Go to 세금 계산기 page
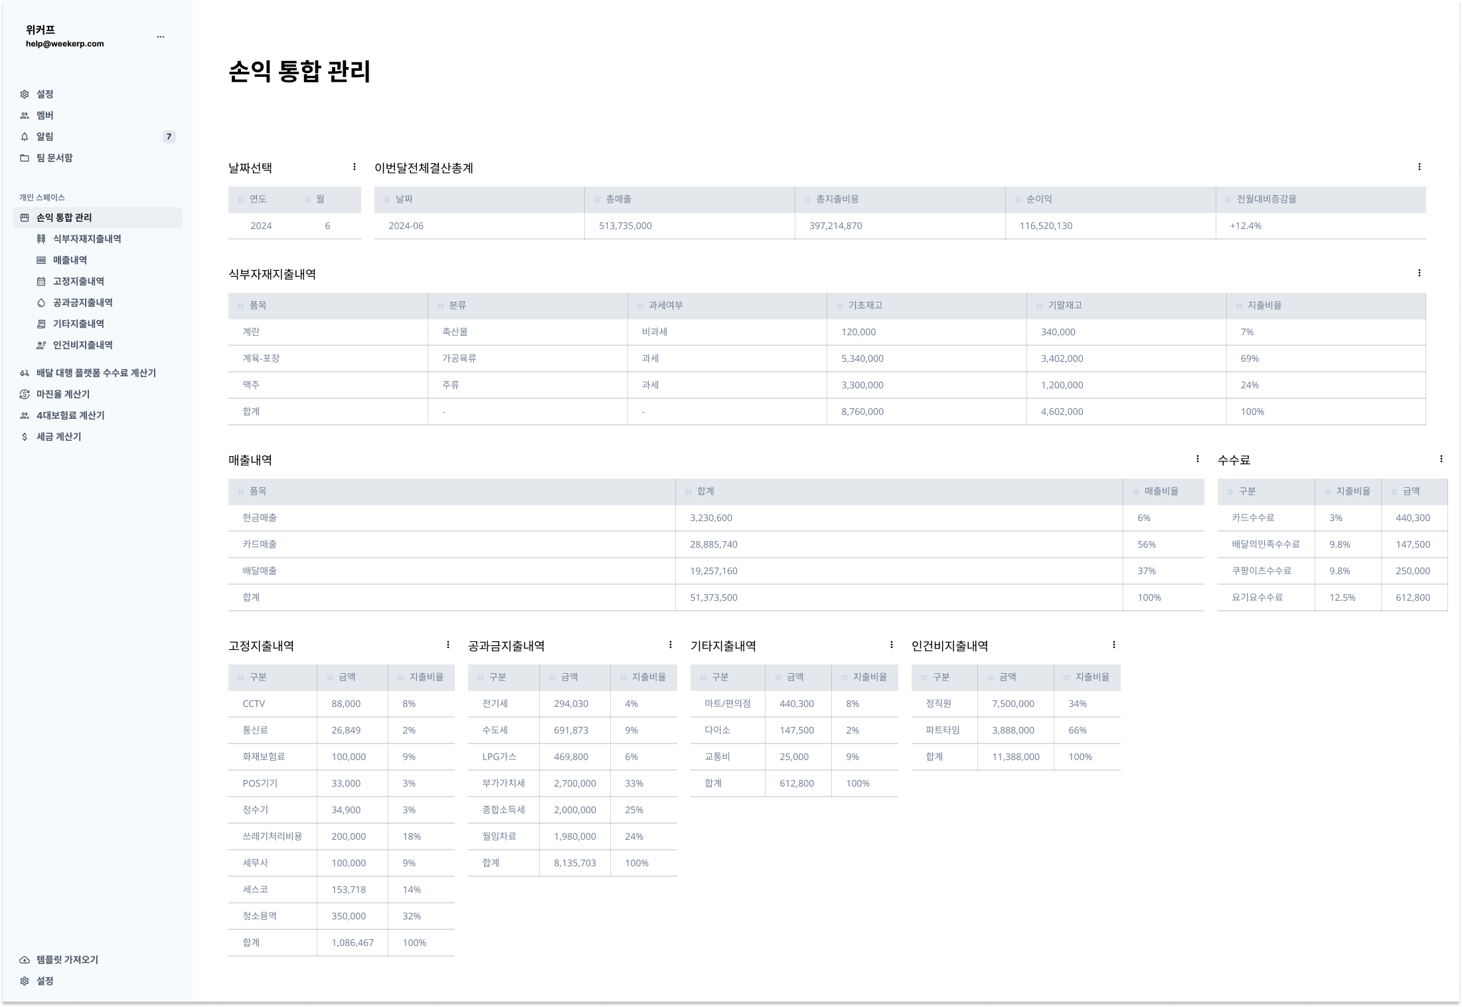1462x1007 pixels. click(x=58, y=437)
